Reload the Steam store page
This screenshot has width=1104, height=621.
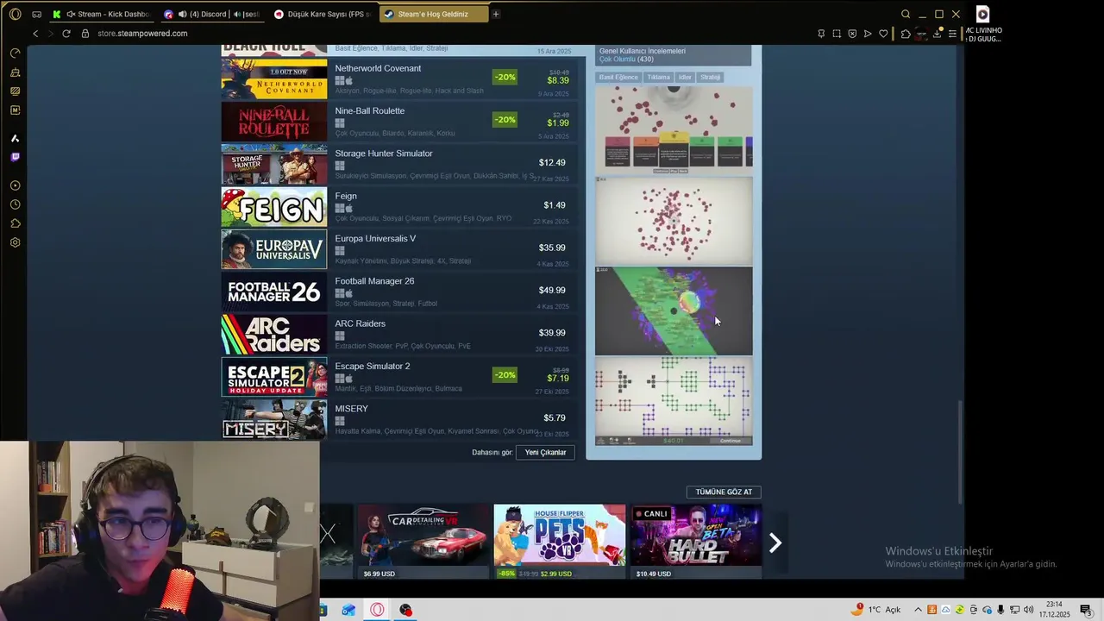[x=66, y=34]
